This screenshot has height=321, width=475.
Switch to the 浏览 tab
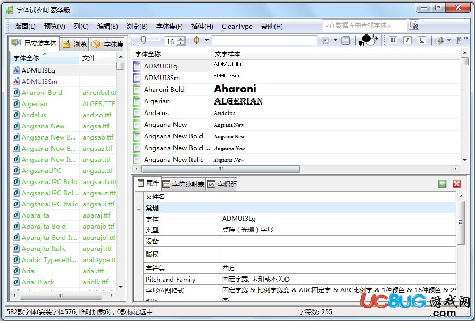(74, 44)
